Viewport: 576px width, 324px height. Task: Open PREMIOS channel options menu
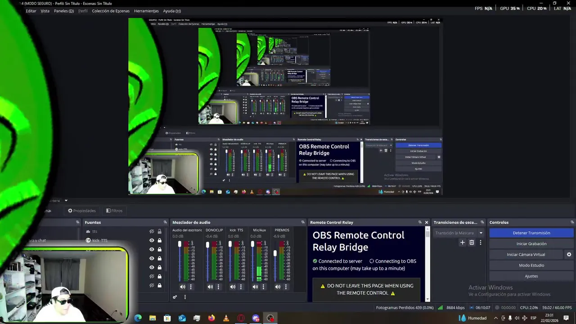click(286, 287)
